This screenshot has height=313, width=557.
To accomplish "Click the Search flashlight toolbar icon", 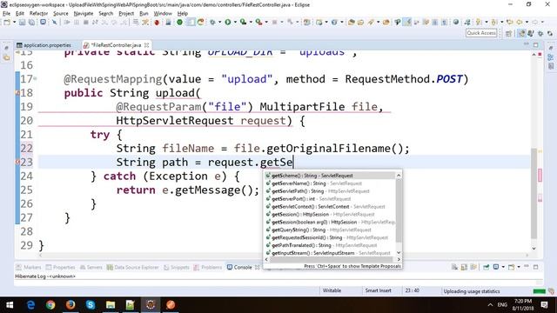I will click(371, 23).
